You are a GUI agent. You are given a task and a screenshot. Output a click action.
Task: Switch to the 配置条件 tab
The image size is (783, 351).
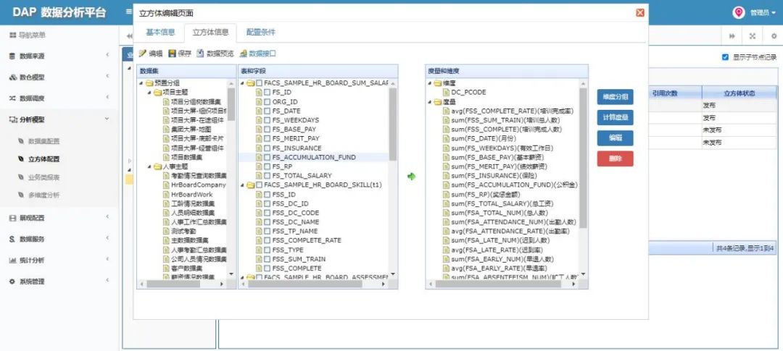(261, 33)
